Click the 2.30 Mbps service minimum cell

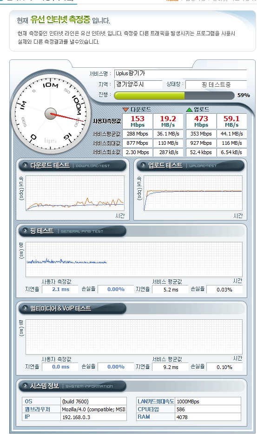point(138,152)
